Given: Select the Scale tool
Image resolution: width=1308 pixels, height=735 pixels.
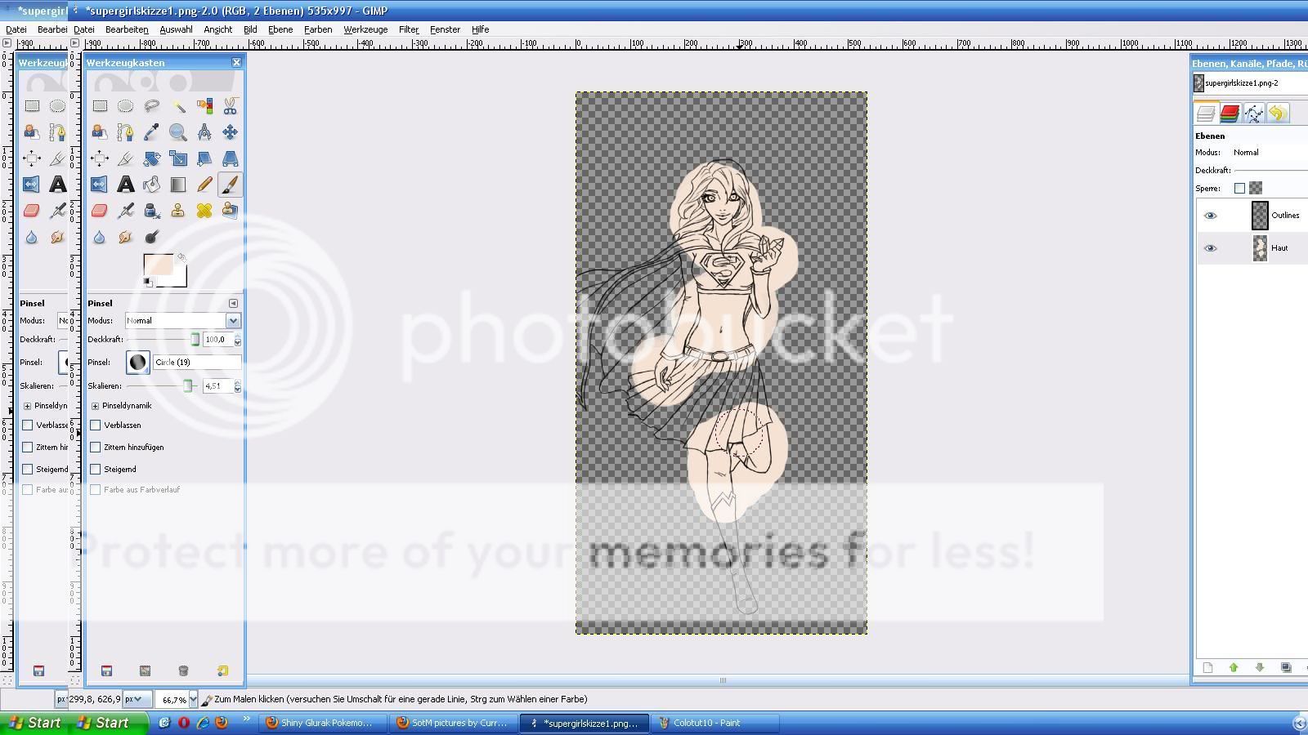Looking at the screenshot, I should pos(178,158).
